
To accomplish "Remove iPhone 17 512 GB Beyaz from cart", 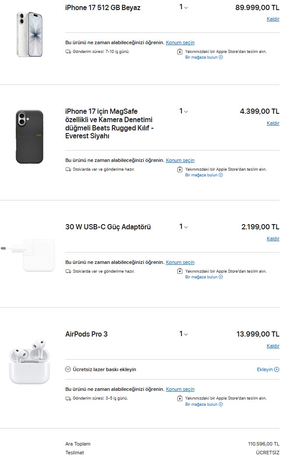I will tap(273, 19).
